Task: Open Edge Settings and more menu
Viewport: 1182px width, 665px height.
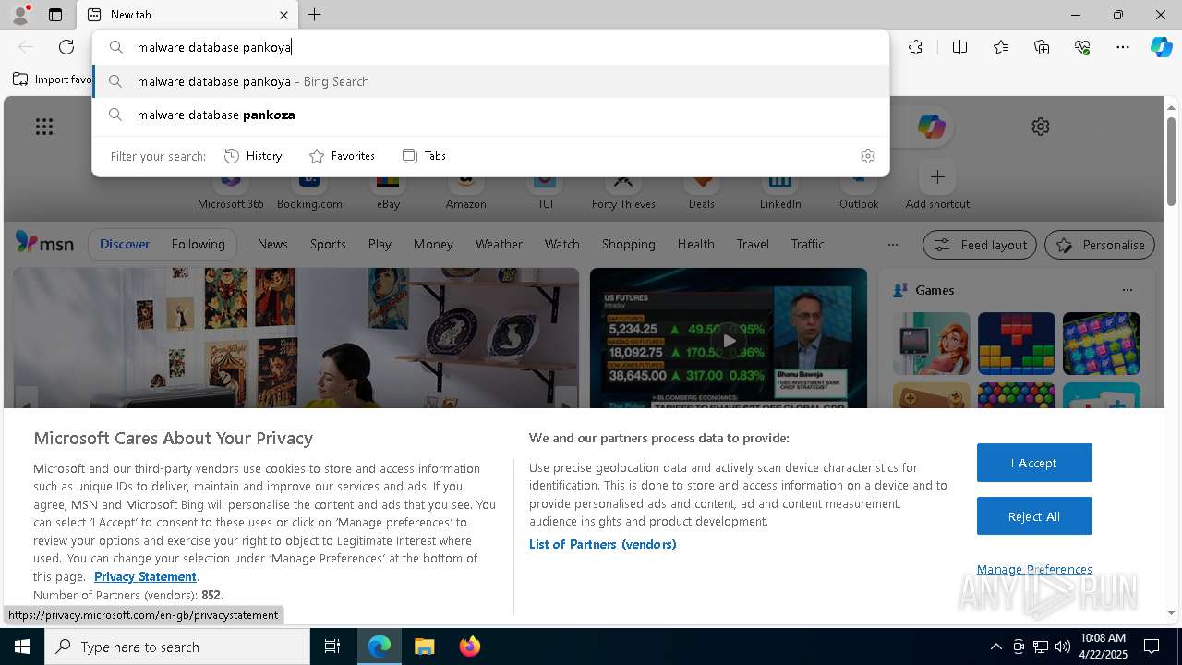Action: [1123, 47]
